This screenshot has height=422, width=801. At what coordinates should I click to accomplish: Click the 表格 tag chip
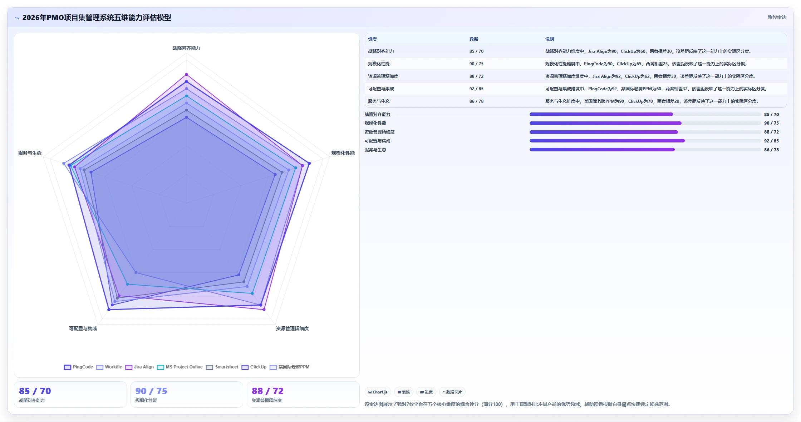pos(404,392)
